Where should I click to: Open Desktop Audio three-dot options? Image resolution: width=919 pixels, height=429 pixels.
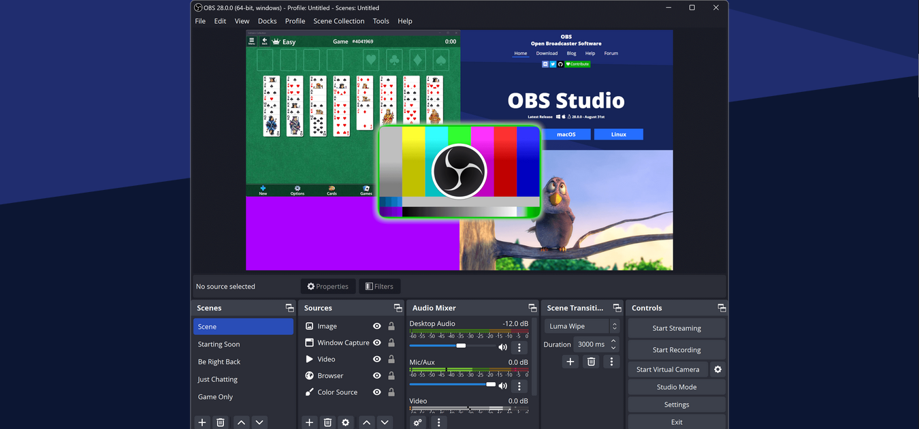tap(519, 347)
